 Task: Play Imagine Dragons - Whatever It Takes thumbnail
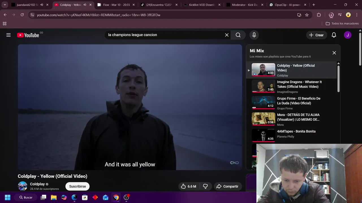click(x=263, y=86)
